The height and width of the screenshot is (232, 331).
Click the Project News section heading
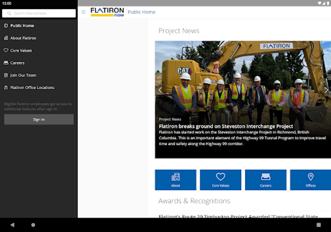(179, 31)
